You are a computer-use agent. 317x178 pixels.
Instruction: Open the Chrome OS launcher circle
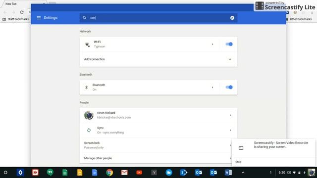tap(5, 173)
